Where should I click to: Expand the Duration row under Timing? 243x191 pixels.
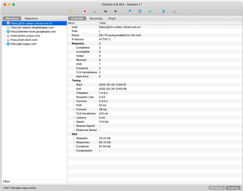point(74,101)
